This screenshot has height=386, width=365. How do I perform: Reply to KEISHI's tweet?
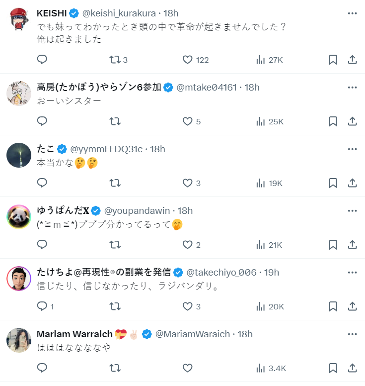tap(42, 60)
